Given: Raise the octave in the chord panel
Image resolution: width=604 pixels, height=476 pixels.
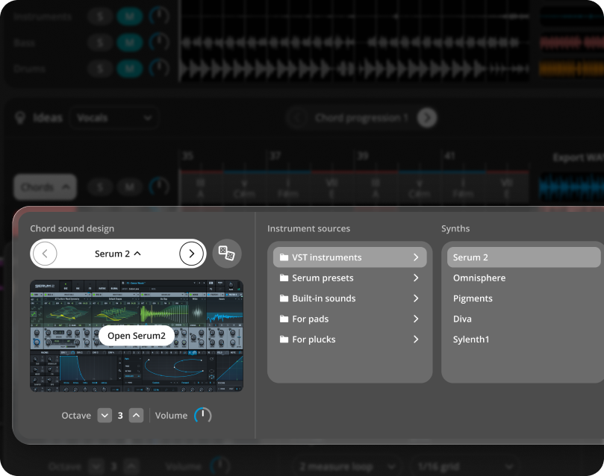Looking at the screenshot, I should click(136, 416).
